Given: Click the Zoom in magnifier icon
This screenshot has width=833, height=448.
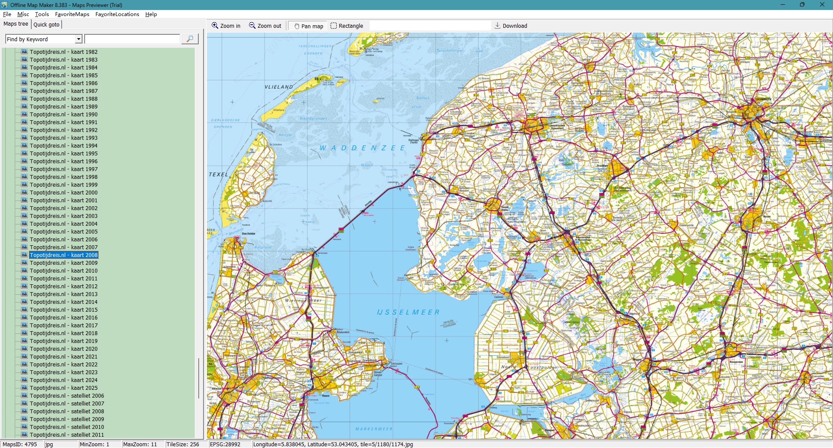Looking at the screenshot, I should pos(215,26).
